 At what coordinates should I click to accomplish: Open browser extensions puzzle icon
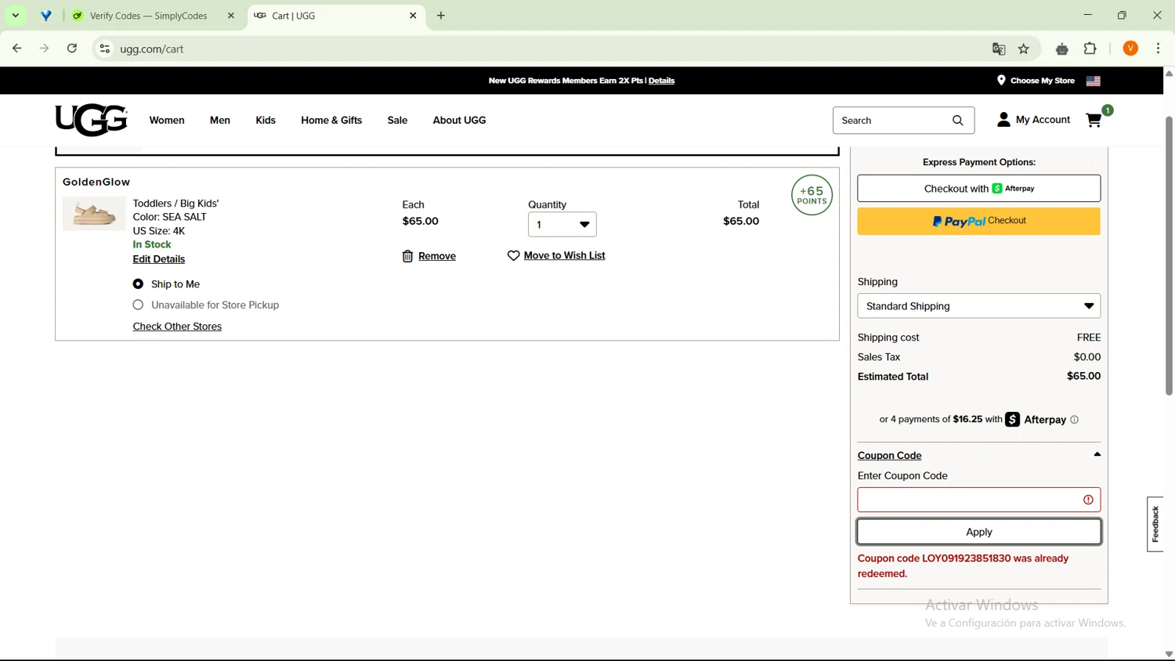coord(1090,49)
